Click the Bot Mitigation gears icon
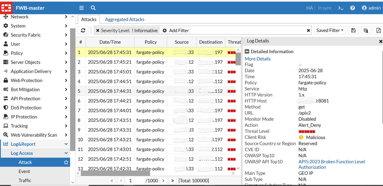The image size is (383, 186). [x=6, y=89]
